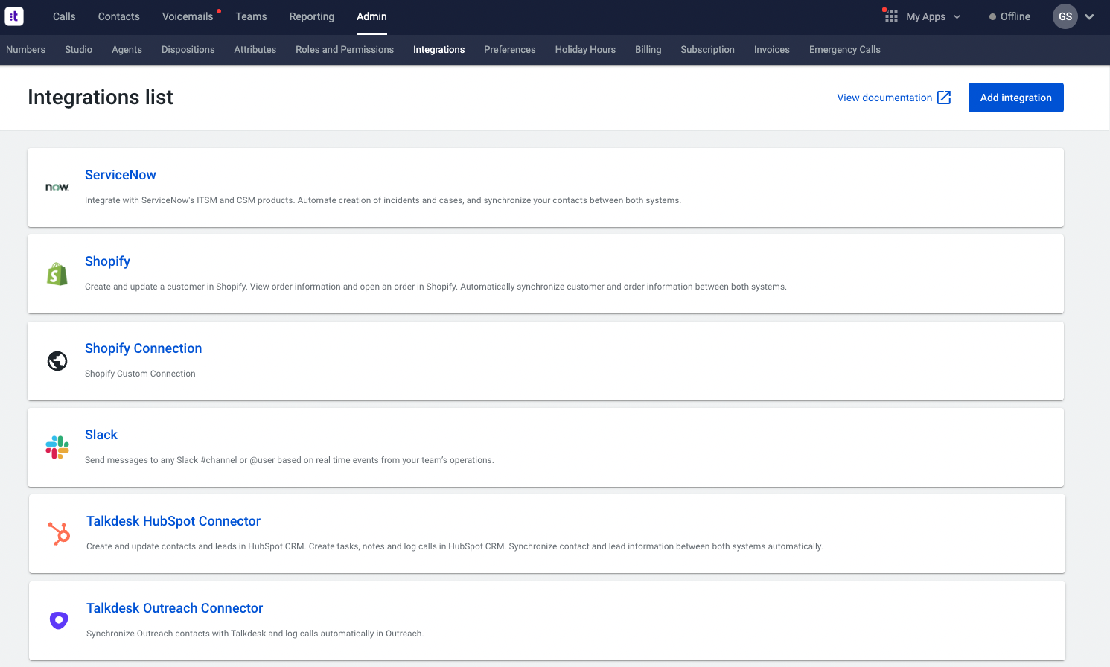Open the Emergency Calls section
This screenshot has height=667, width=1110.
(845, 50)
